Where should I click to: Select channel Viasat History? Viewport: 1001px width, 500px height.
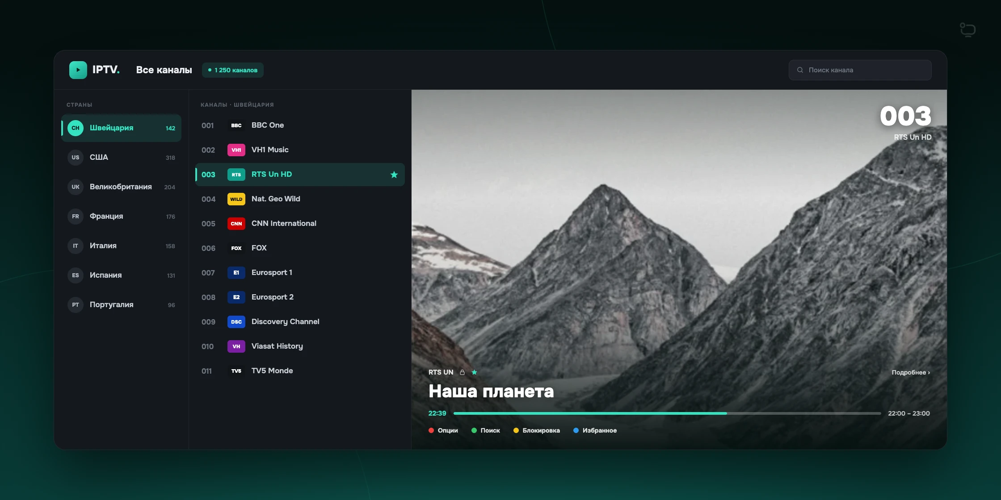[x=300, y=346]
